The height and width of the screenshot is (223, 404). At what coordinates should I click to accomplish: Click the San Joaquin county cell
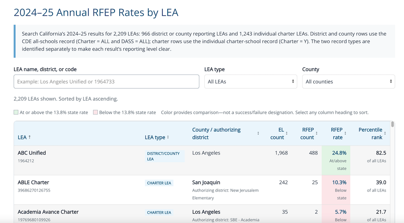point(206,182)
